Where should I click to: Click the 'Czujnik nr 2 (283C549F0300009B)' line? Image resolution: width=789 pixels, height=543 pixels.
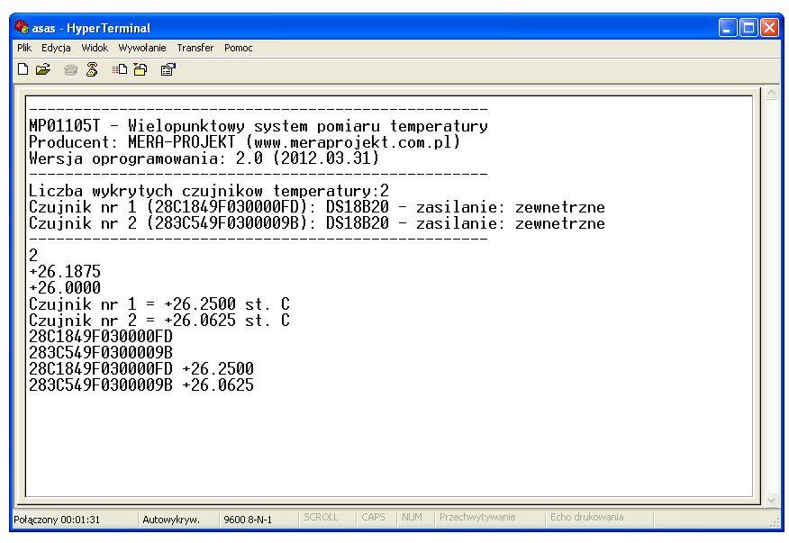click(x=316, y=223)
